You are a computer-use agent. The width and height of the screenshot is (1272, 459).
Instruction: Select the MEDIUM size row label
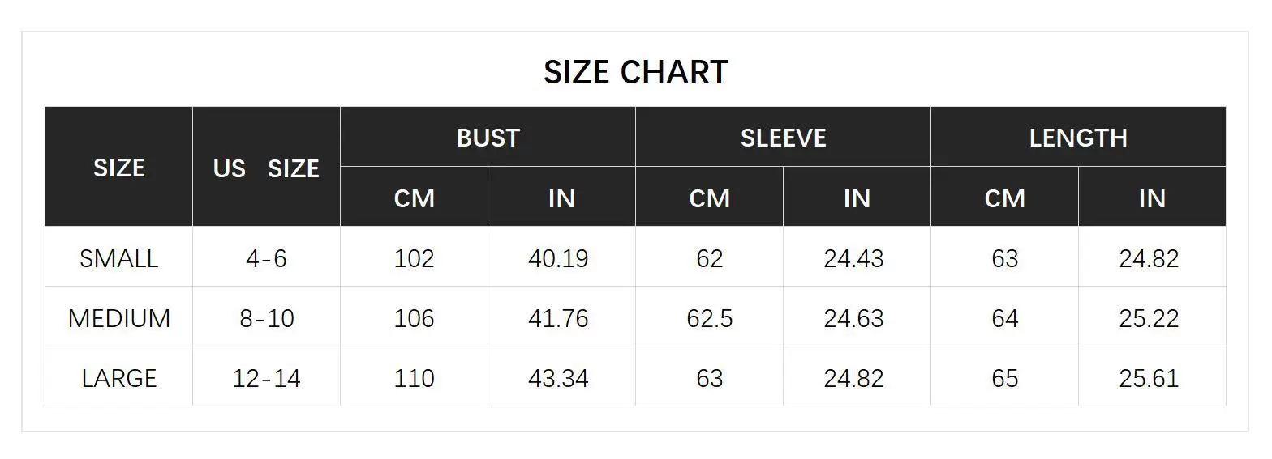[118, 318]
